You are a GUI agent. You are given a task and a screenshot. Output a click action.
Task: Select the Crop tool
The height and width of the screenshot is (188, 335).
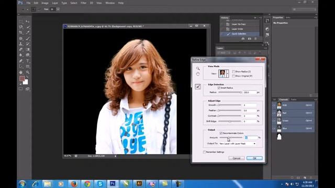21,32
